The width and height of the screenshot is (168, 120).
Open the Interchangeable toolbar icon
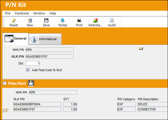click(x=95, y=20)
